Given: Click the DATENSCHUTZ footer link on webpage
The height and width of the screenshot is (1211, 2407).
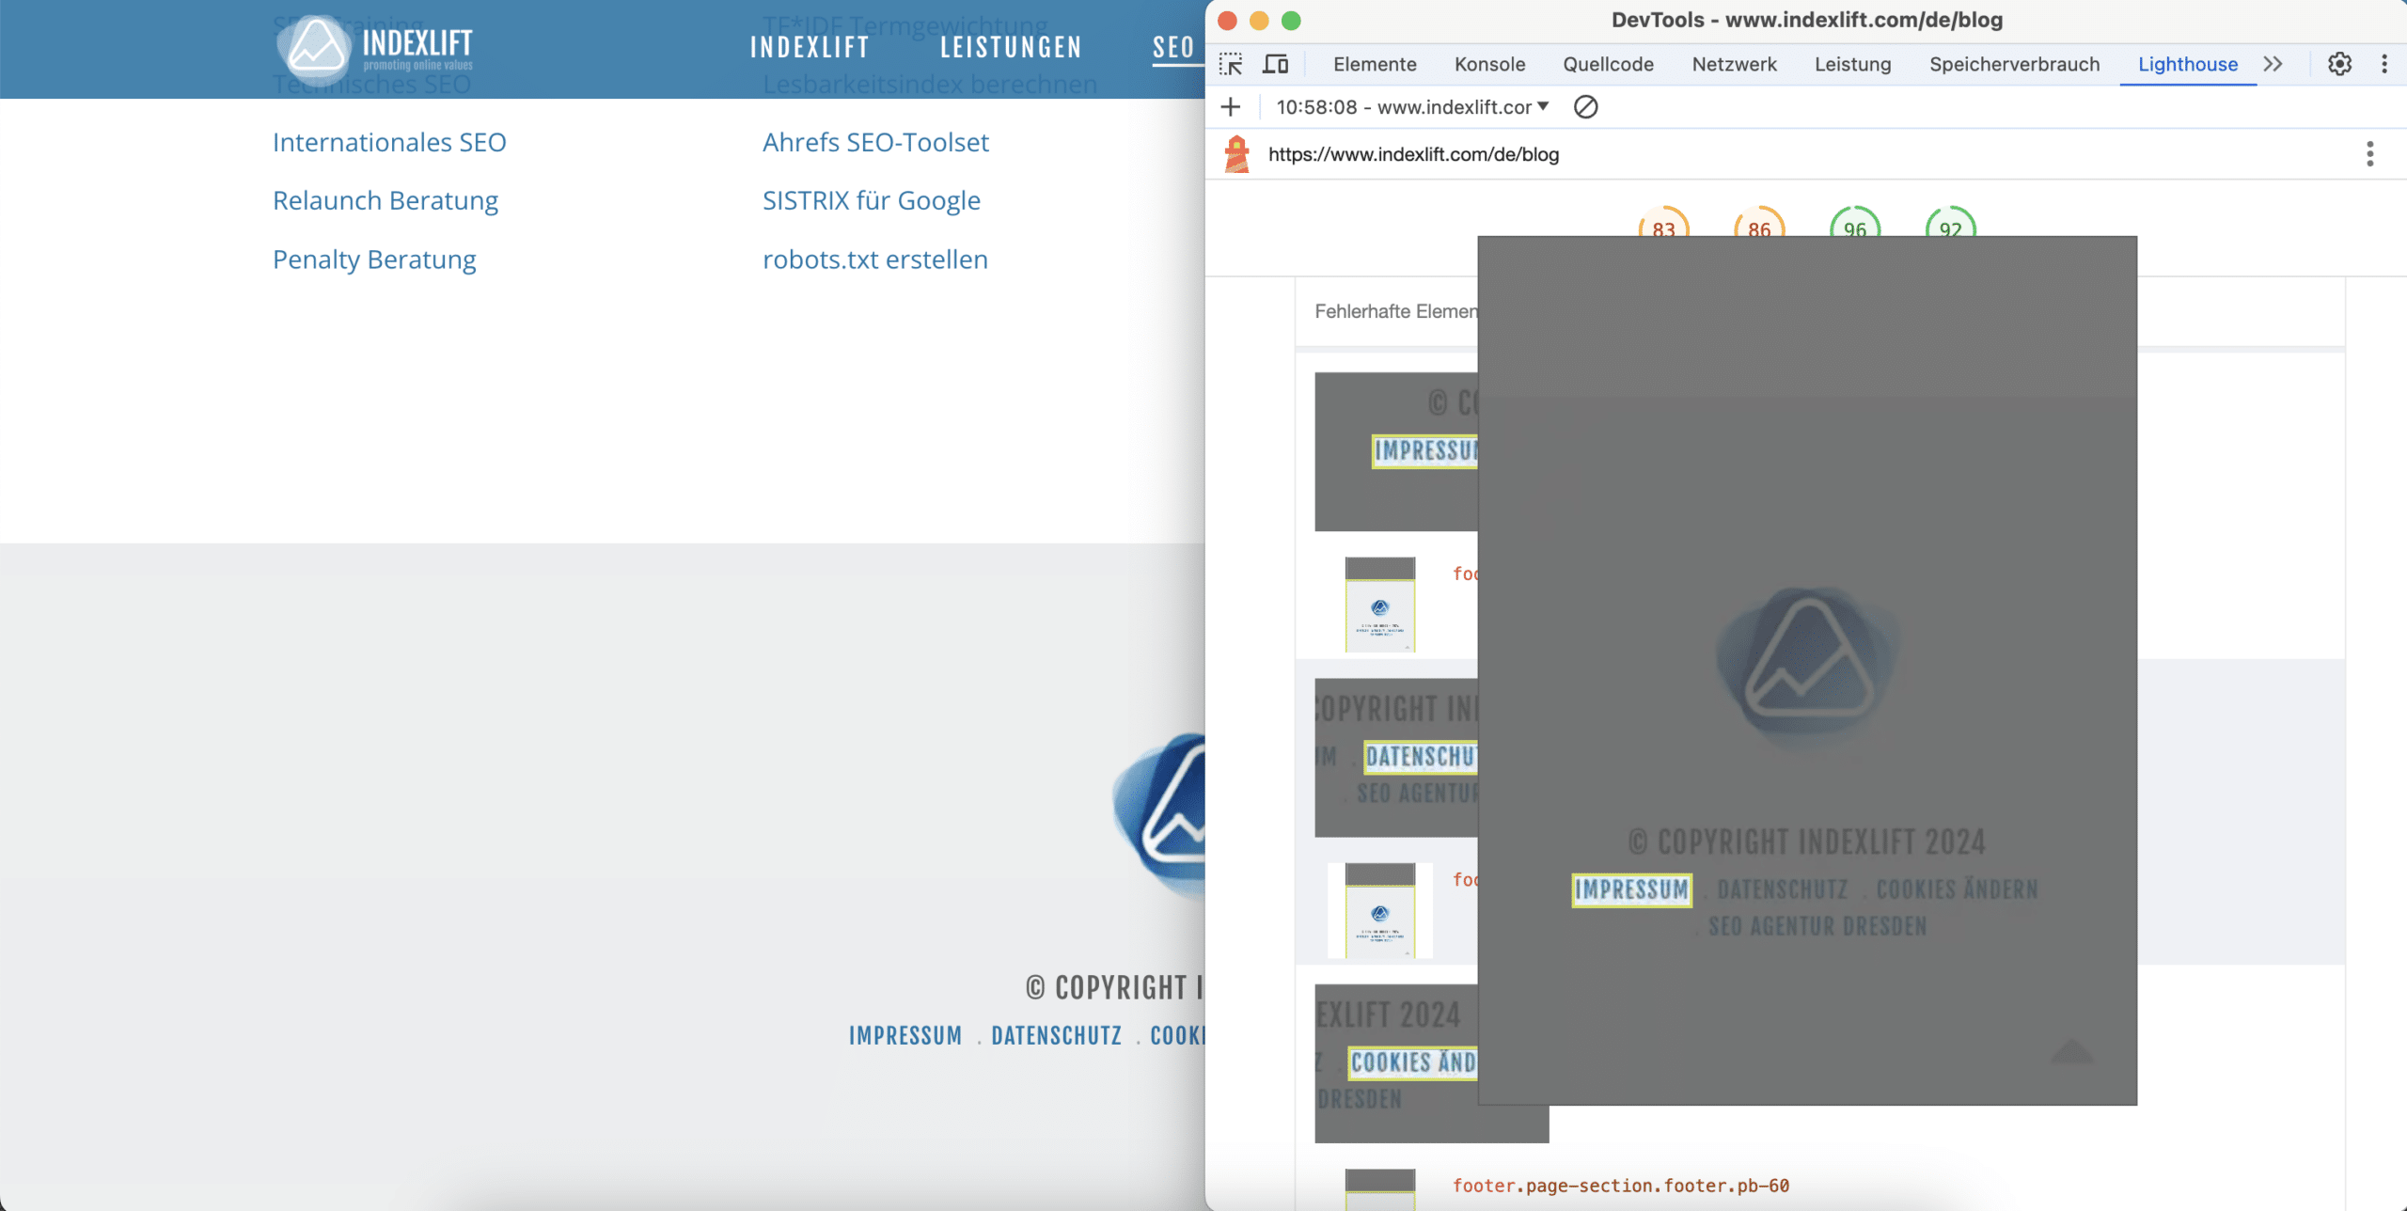Looking at the screenshot, I should (x=1057, y=1035).
